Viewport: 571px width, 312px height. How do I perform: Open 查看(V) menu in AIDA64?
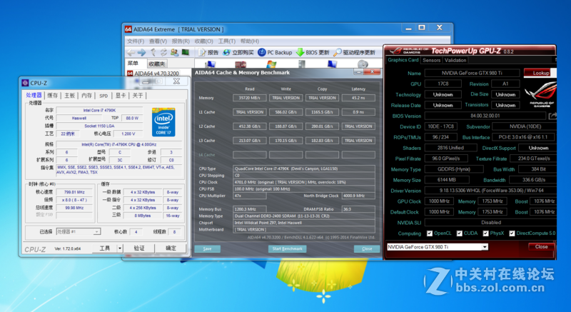[158, 41]
